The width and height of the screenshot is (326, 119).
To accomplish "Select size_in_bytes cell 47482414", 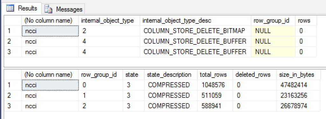I will tap(298, 85).
